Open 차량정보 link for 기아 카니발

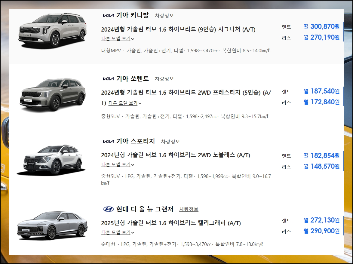(x=164, y=16)
